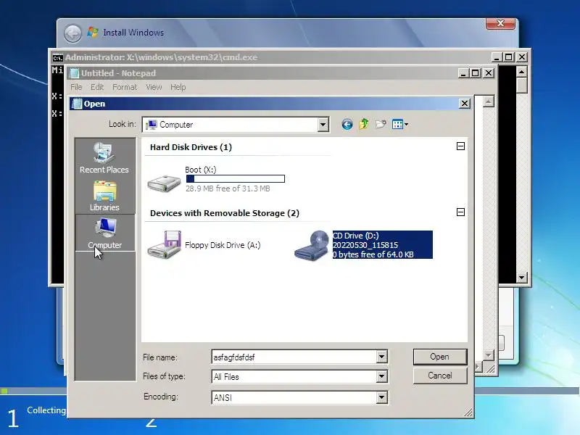This screenshot has width=580, height=435.
Task: Expand the Encoding ANSI dropdown
Action: pos(382,397)
